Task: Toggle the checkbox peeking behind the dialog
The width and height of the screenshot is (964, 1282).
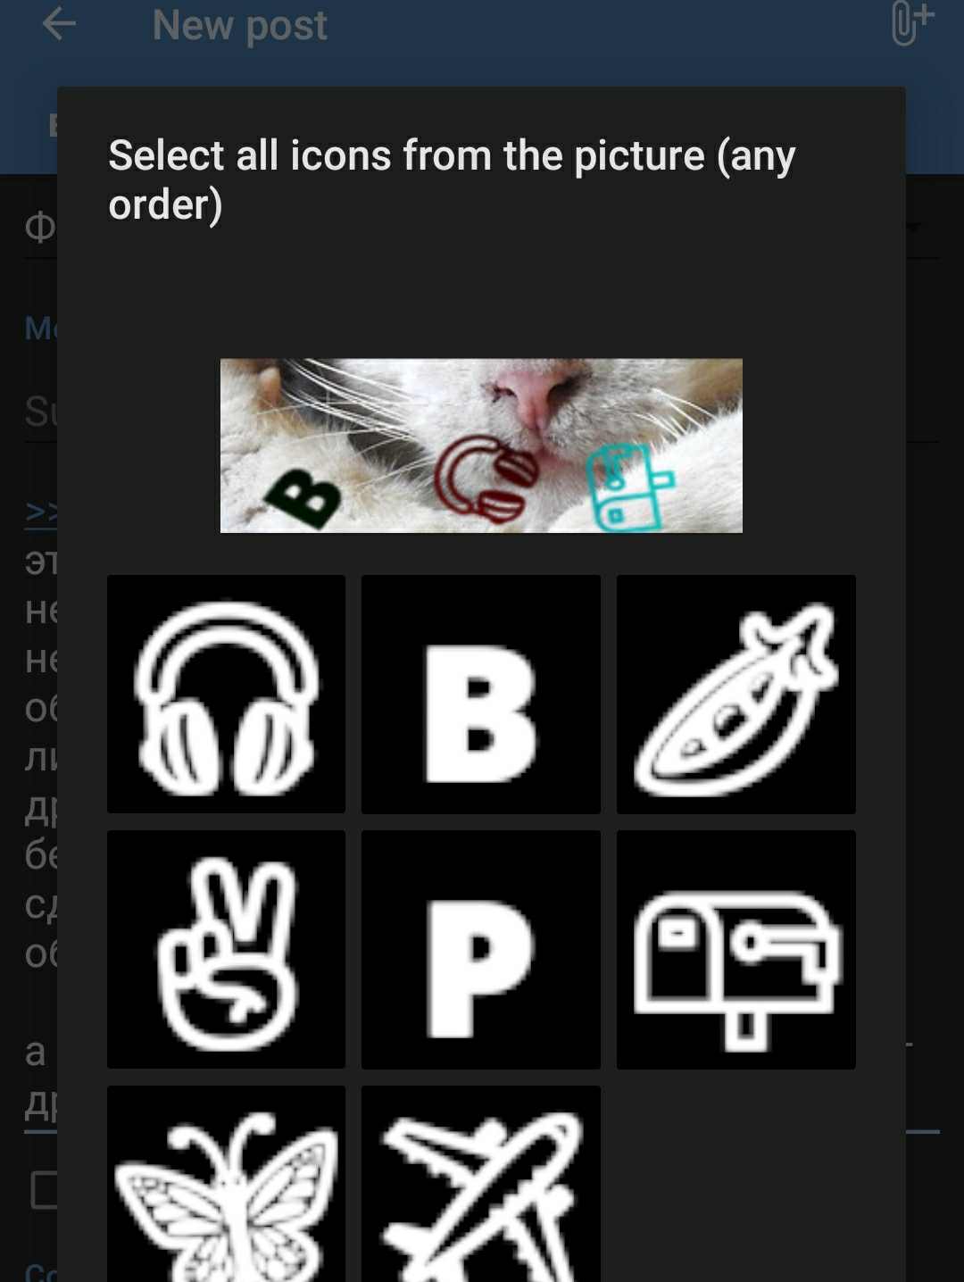Action: 43,1190
